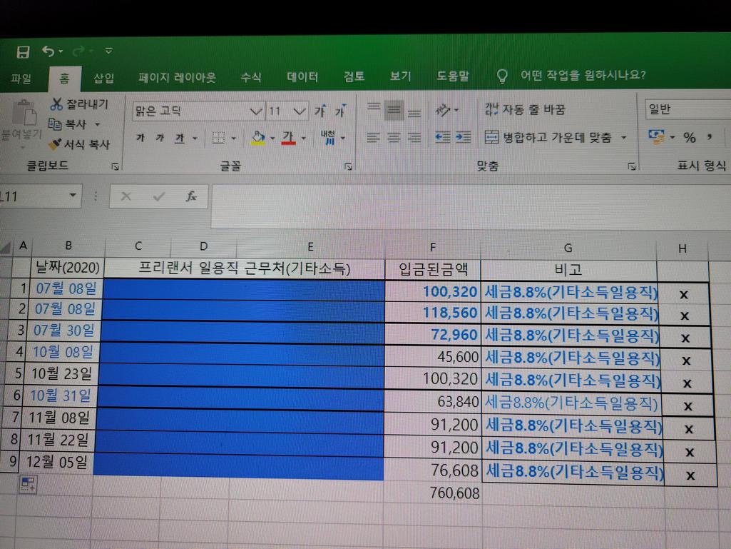Click the cancel X formula bar icon
Viewport: 731px width, 549px height.
tap(126, 196)
